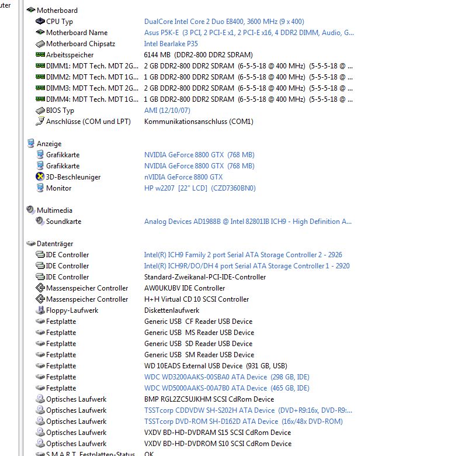Select Generic USB MS Reader USB Device

(199, 333)
